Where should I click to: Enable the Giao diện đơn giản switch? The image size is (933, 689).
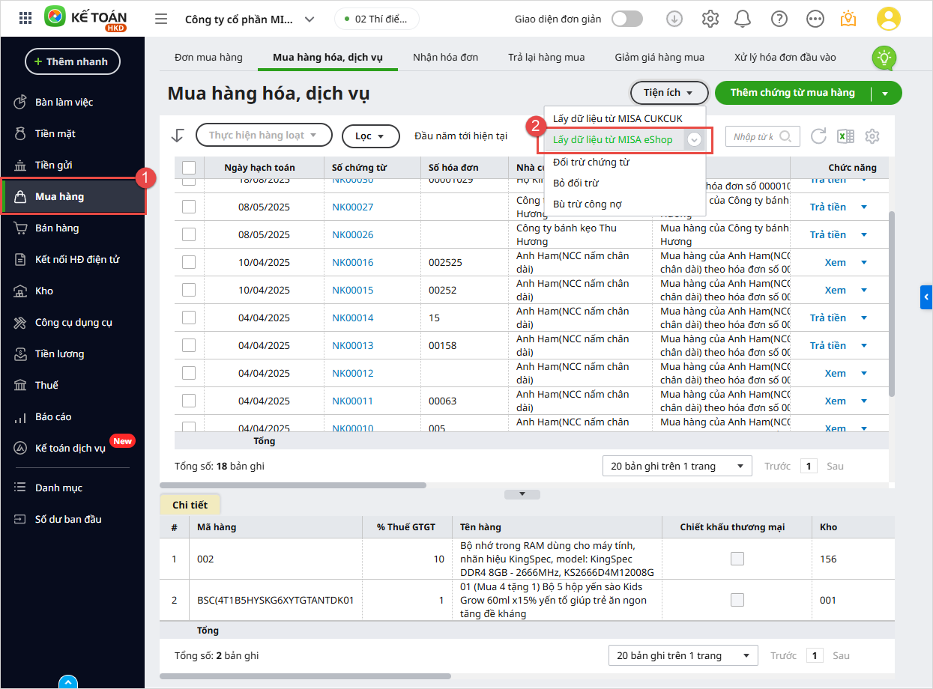(626, 19)
